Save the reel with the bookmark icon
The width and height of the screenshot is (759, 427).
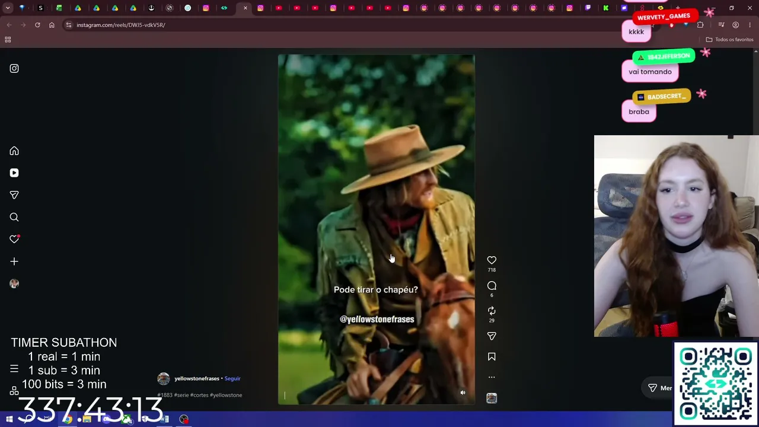click(492, 356)
